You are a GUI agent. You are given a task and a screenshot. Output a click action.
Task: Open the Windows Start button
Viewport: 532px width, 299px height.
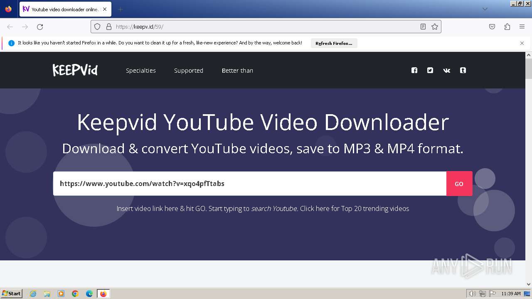(12, 294)
